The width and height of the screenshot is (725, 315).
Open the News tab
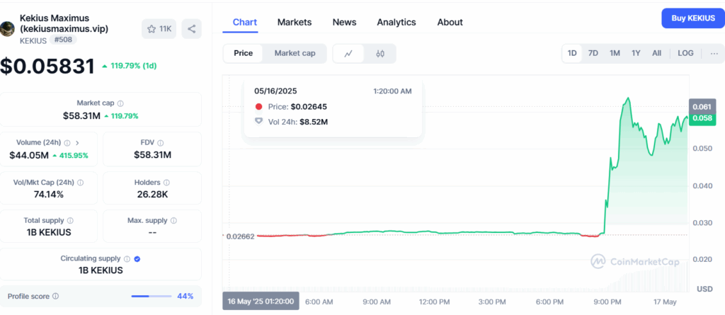pos(345,22)
